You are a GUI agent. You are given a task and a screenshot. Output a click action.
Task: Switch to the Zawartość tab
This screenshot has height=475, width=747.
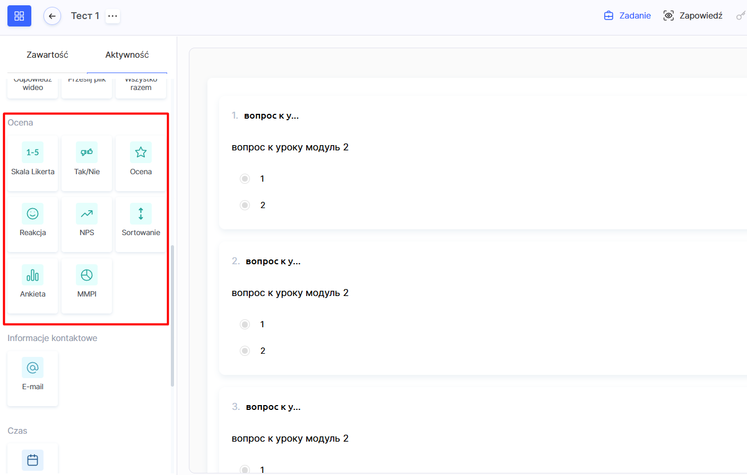47,55
